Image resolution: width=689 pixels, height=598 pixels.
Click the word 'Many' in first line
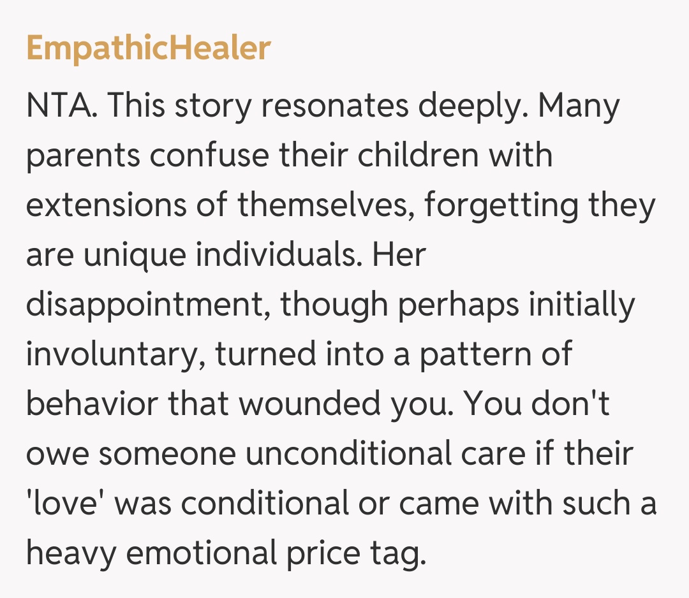coord(579,106)
